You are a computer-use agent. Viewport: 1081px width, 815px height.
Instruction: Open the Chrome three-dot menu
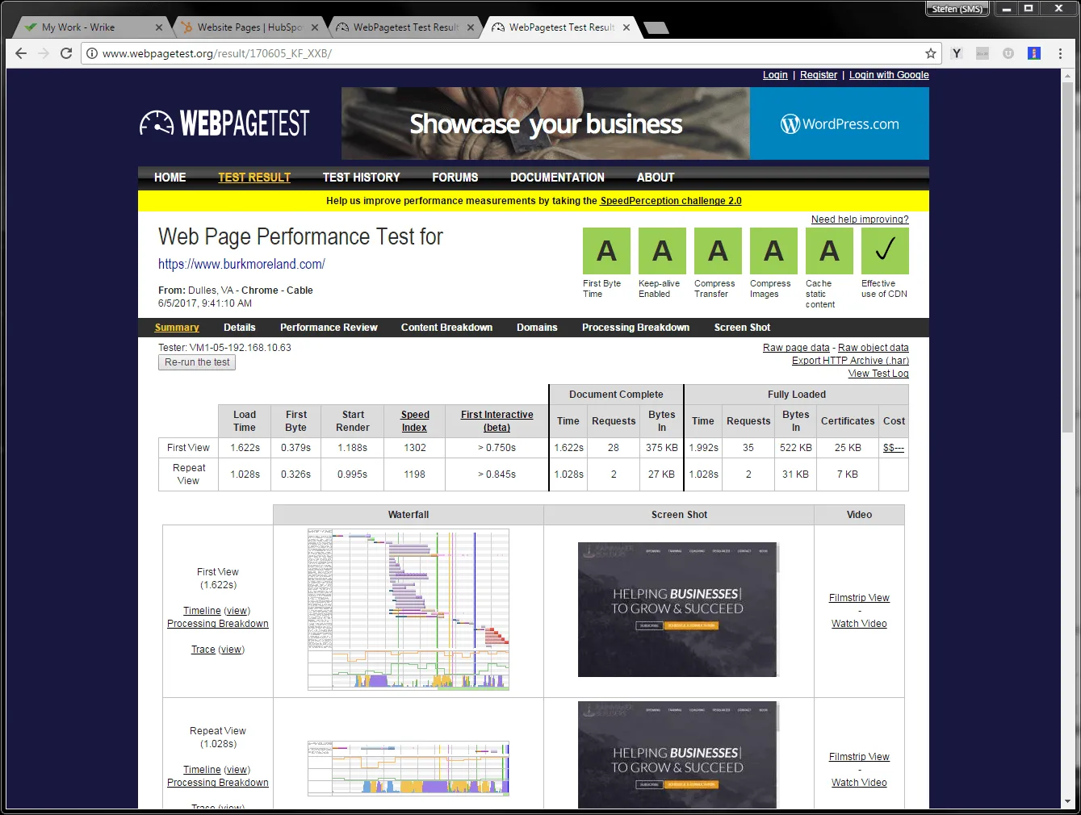click(x=1060, y=53)
